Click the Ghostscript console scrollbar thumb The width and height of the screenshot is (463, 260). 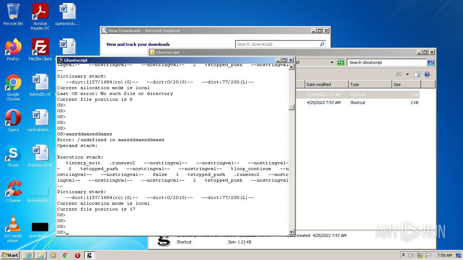[292, 107]
